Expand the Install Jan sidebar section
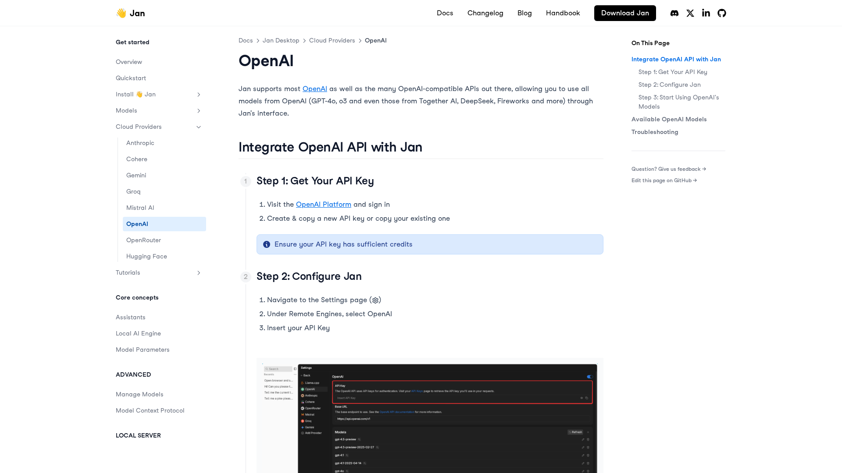The width and height of the screenshot is (842, 473). pyautogui.click(x=199, y=95)
